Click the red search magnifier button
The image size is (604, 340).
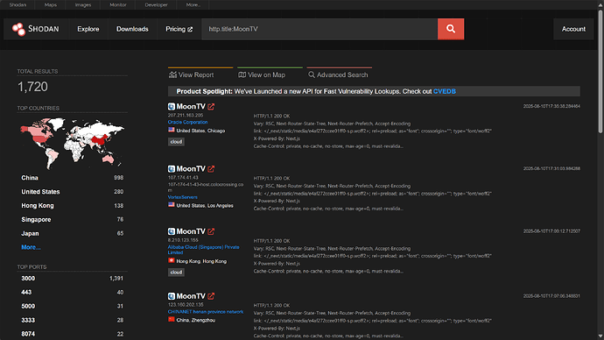pyautogui.click(x=451, y=29)
